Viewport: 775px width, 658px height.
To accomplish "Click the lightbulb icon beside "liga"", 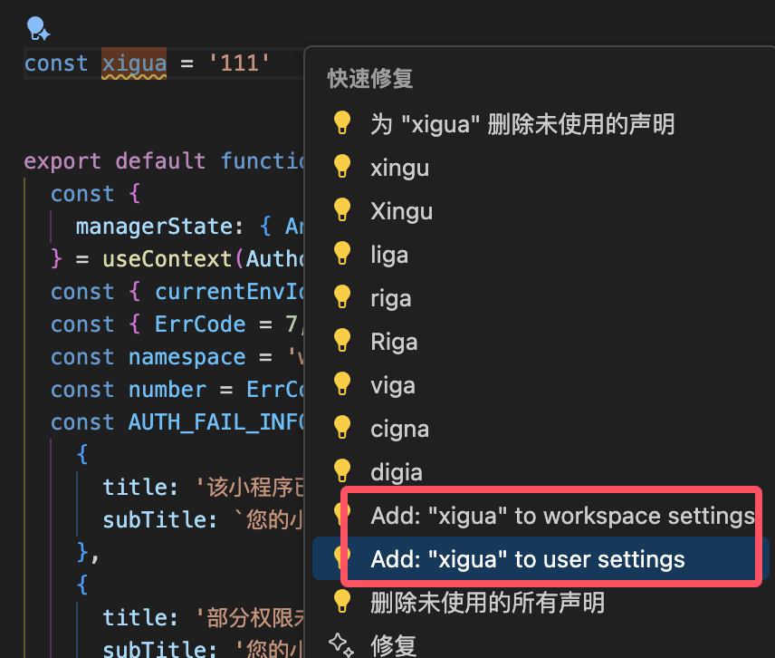I will point(342,254).
